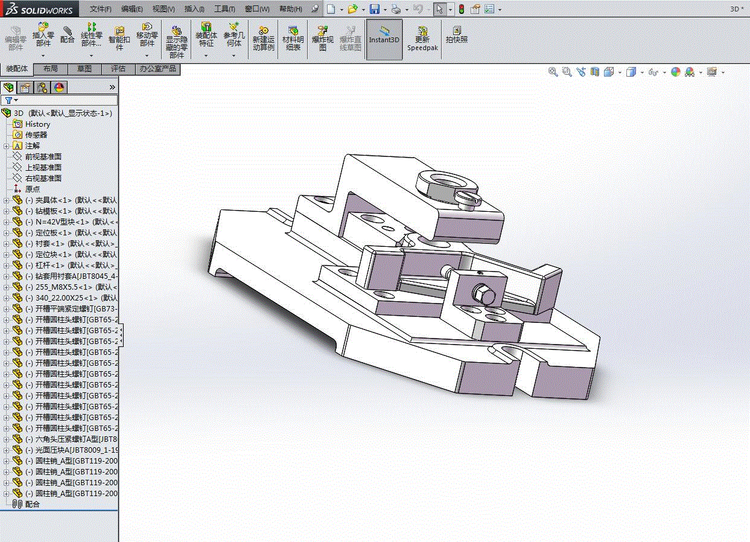Expand the 注解 annotations node
The image size is (750, 542).
click(x=6, y=146)
